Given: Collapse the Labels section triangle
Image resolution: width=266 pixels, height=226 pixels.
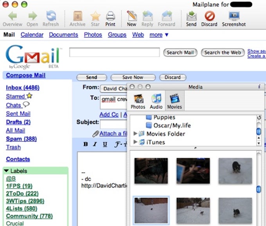Looking at the screenshot, I should (6, 171).
